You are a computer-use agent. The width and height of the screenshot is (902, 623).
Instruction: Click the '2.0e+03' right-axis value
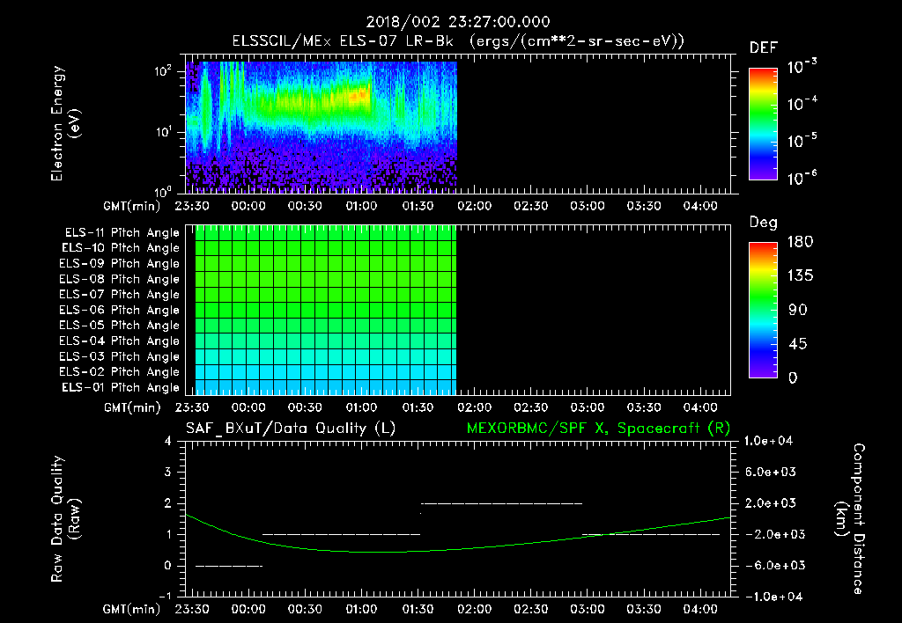coord(771,503)
